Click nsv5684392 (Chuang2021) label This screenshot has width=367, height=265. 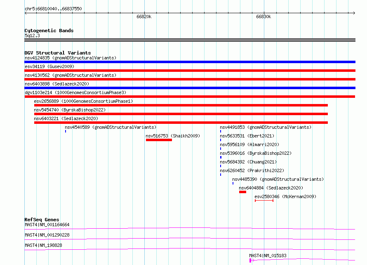pyautogui.click(x=248, y=162)
